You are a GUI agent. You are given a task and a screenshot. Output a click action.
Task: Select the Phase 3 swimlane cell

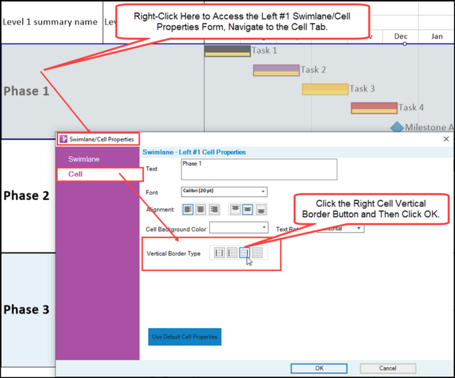[x=28, y=310]
